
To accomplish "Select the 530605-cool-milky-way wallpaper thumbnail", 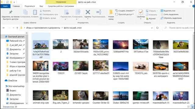I will pos(121,66).
